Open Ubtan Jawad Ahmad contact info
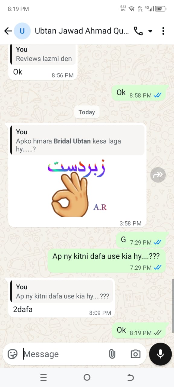Viewport: 174px width, 387px height. [x=82, y=31]
